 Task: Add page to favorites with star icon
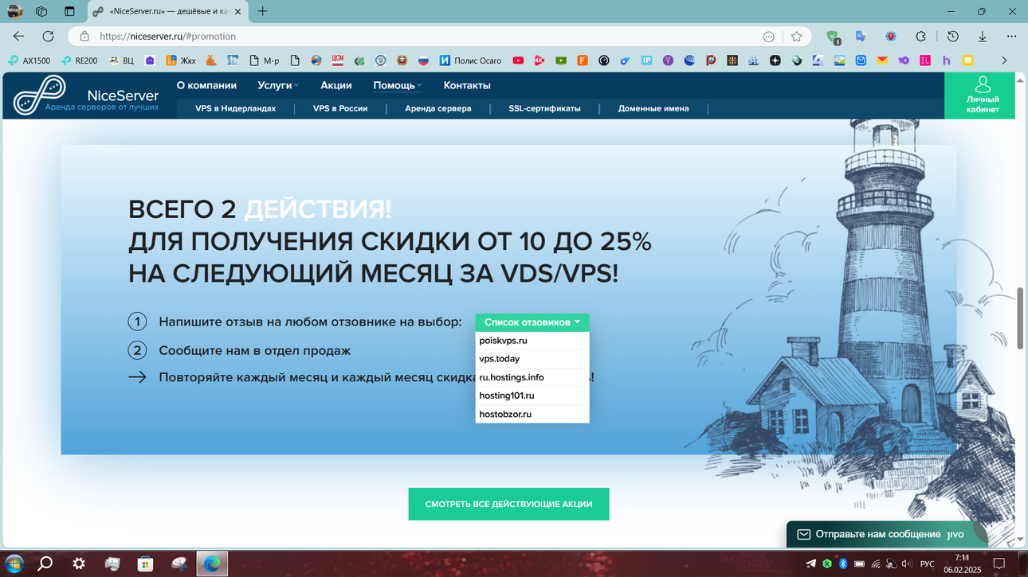pos(796,37)
